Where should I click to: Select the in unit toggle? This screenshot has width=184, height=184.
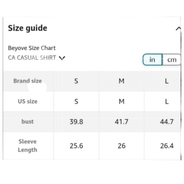click(152, 60)
